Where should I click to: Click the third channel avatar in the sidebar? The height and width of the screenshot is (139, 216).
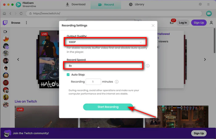6,53
